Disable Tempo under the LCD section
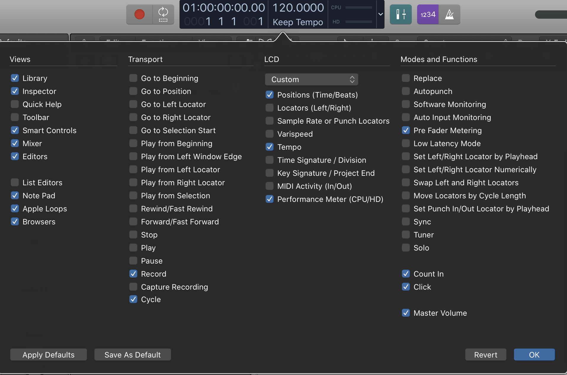This screenshot has width=567, height=375. pyautogui.click(x=269, y=147)
